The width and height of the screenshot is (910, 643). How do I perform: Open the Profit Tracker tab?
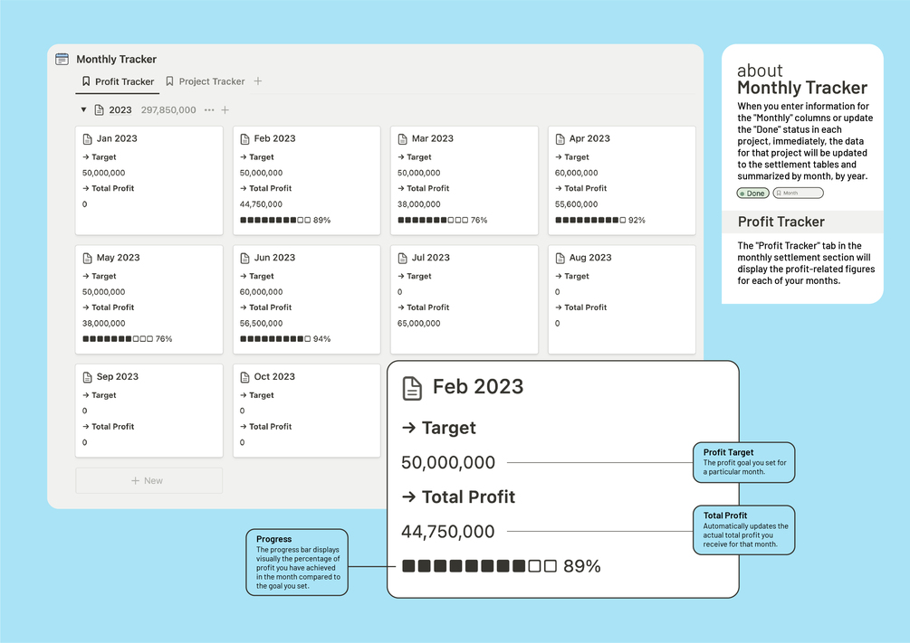coord(118,81)
